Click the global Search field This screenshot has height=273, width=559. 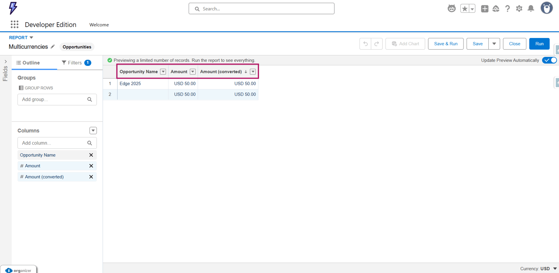[x=261, y=9]
